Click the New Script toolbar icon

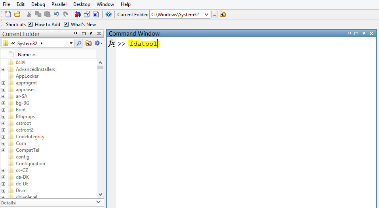click(8, 14)
